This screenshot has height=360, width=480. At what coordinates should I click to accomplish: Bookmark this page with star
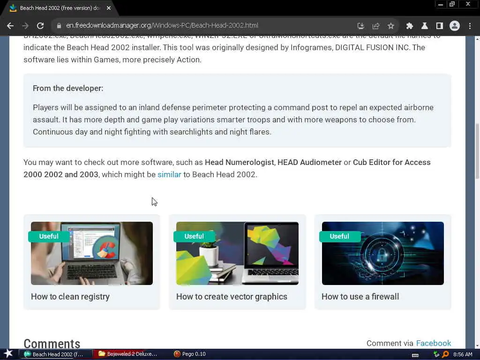pos(390,26)
